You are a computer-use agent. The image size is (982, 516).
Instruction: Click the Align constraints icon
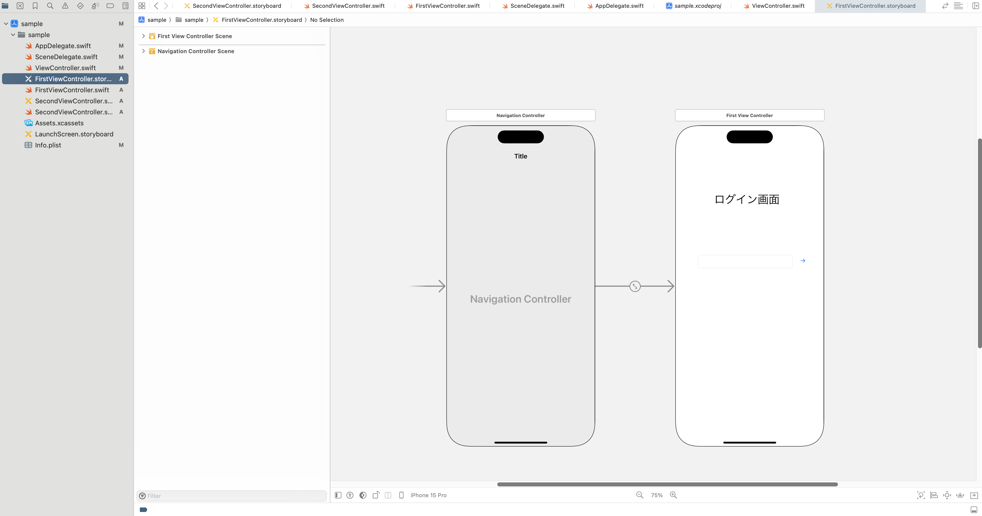(934, 495)
